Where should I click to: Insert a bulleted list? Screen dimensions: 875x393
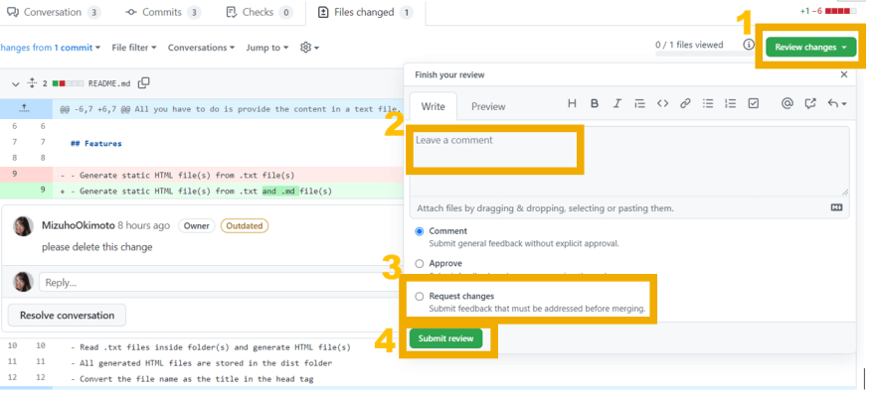(708, 103)
